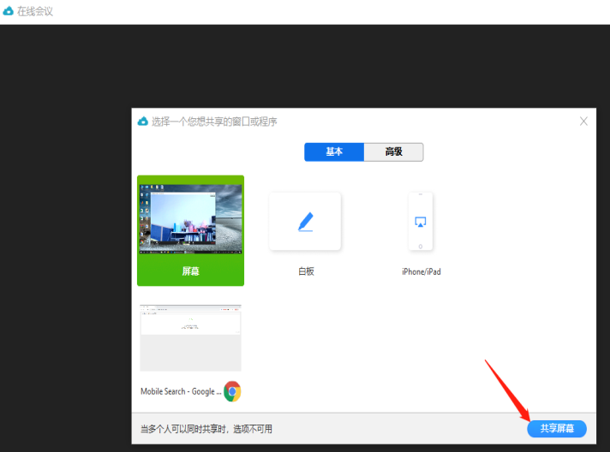Click the AirPlay symbol inside phone graphic
This screenshot has height=452, width=610.
click(x=421, y=222)
